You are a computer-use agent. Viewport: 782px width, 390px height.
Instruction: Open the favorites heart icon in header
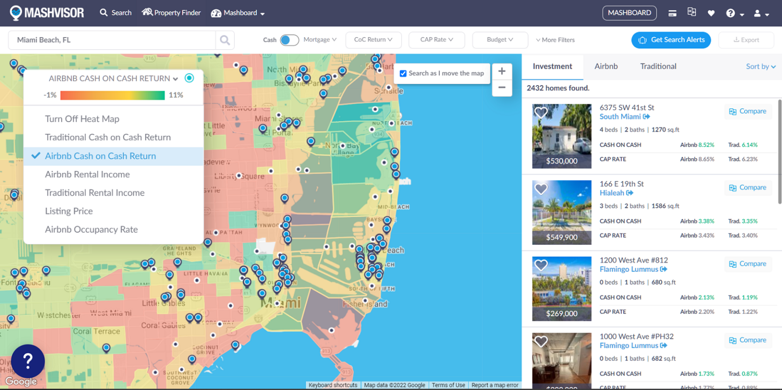point(711,13)
